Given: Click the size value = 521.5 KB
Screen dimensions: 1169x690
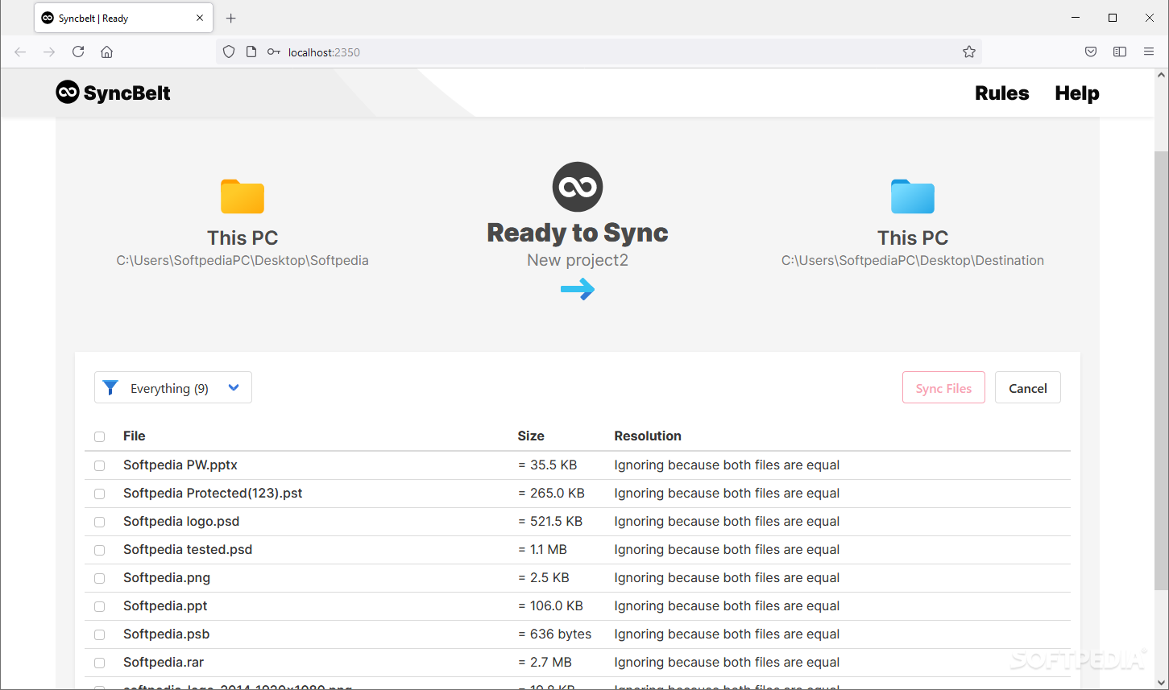Looking at the screenshot, I should tap(550, 521).
